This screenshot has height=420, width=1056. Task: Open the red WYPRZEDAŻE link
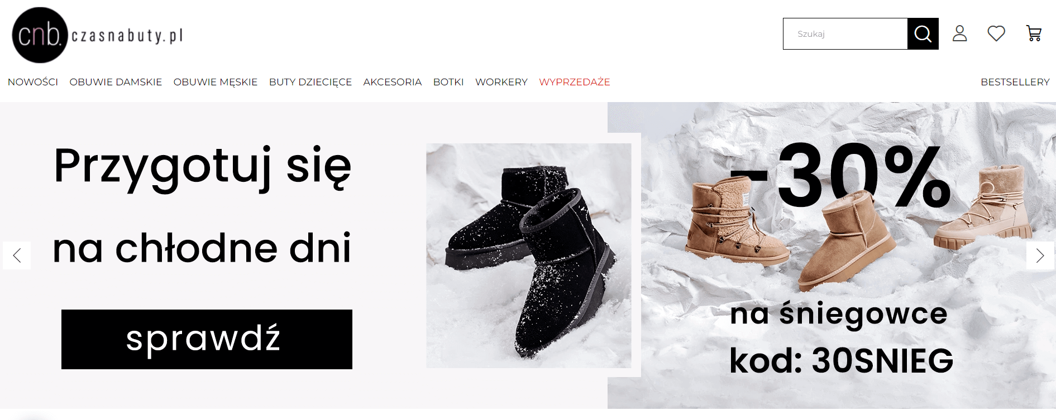[x=575, y=82]
